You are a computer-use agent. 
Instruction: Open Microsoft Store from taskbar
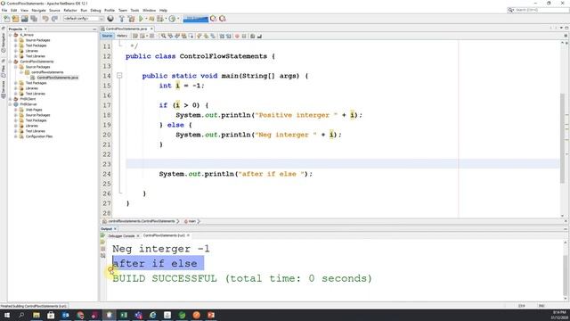(x=51, y=315)
